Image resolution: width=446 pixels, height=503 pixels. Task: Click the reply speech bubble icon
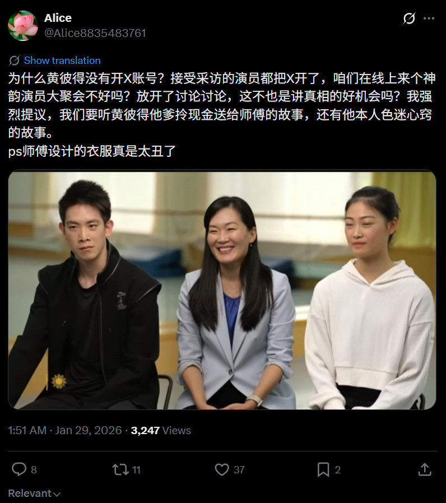19,469
